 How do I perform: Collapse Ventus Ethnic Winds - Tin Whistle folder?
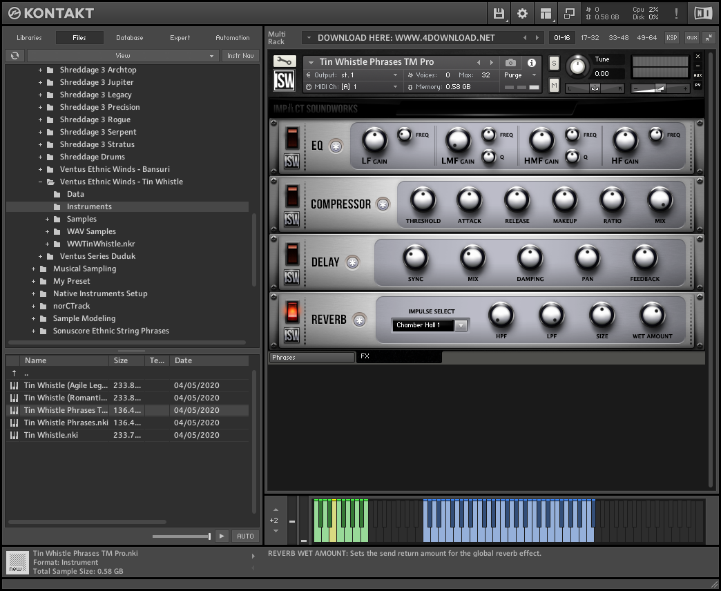coord(41,182)
